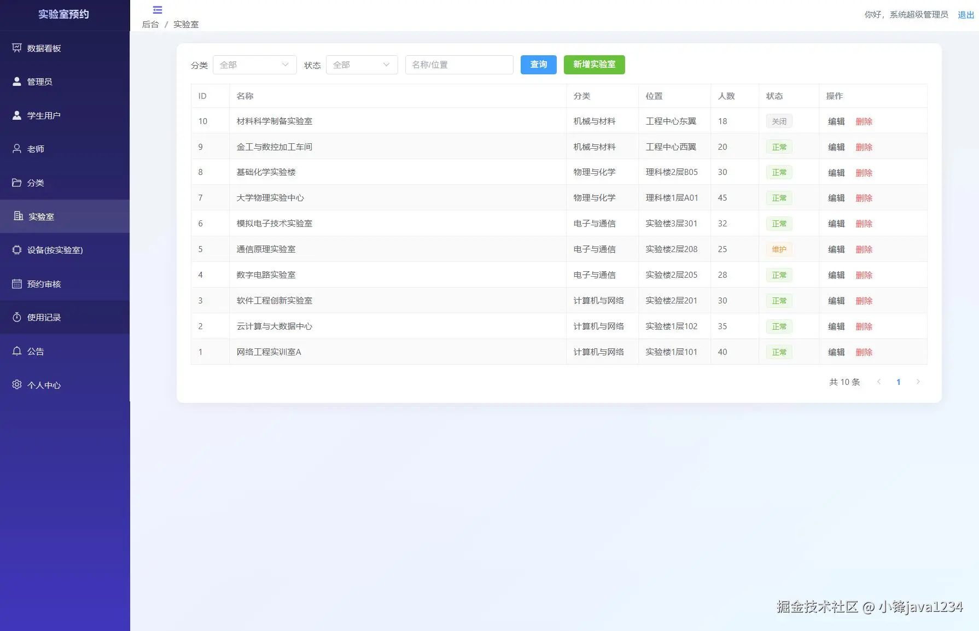979x631 pixels.
Task: Click the 老师 outline user icon
Action: coord(17,149)
